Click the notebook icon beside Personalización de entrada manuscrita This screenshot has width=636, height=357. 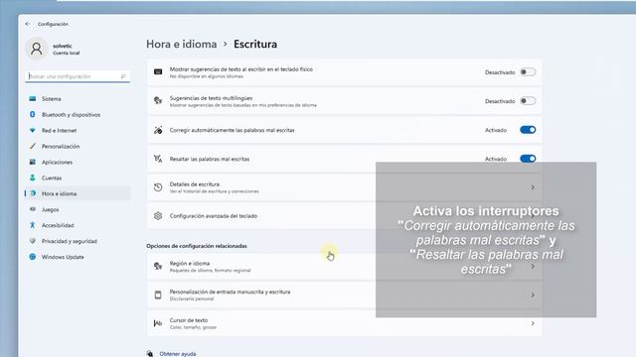coord(158,295)
